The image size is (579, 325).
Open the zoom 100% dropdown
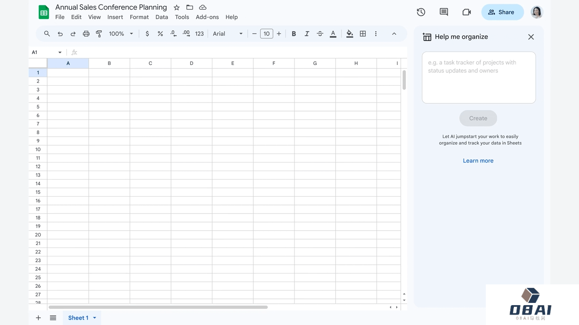tap(121, 34)
